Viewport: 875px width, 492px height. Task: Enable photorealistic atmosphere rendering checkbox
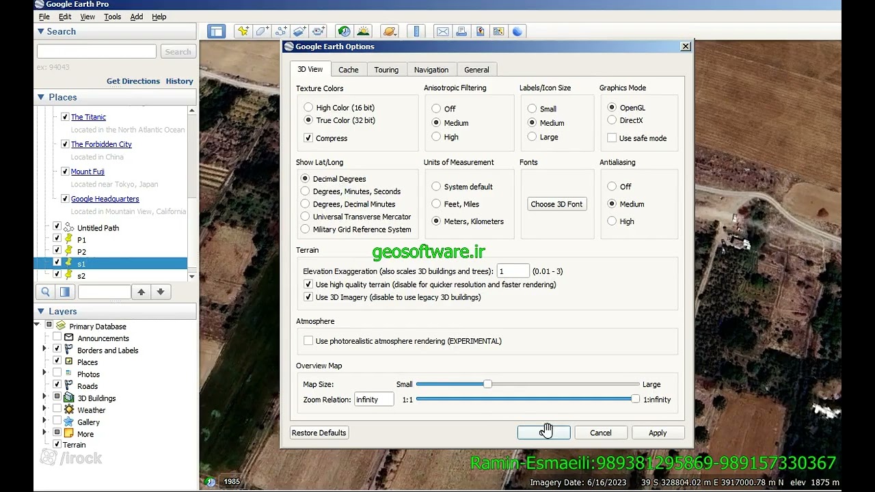pyautogui.click(x=308, y=341)
